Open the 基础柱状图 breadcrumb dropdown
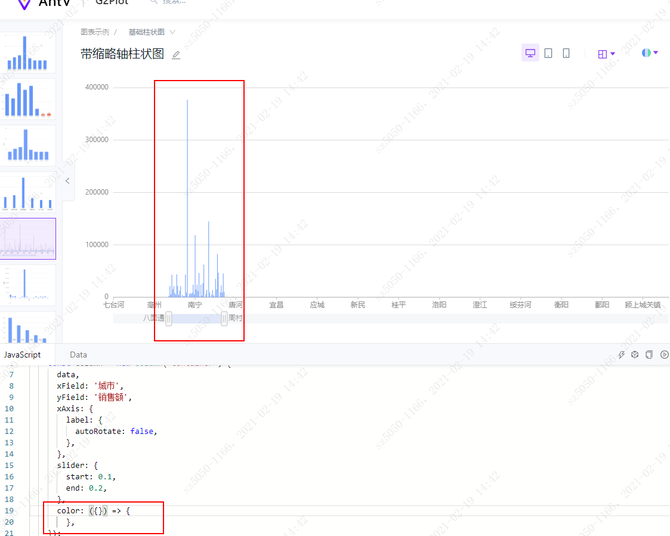Screen dimensions: 670x536 (x=172, y=32)
